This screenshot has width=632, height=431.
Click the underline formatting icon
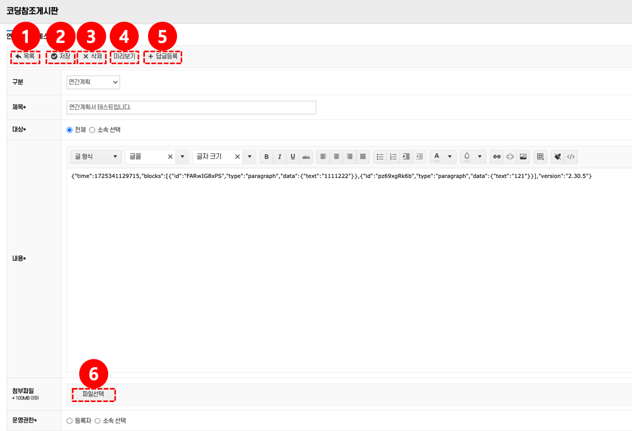(x=293, y=157)
